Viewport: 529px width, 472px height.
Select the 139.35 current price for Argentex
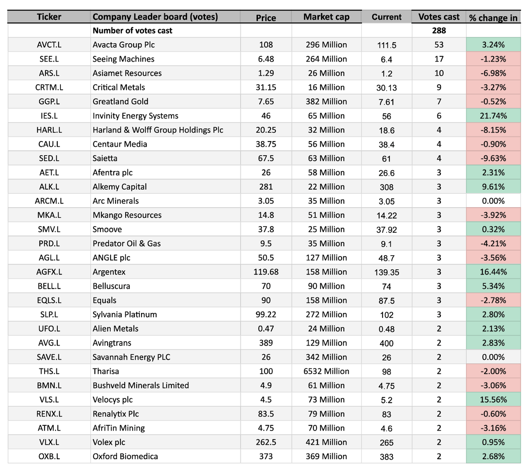[x=386, y=272]
